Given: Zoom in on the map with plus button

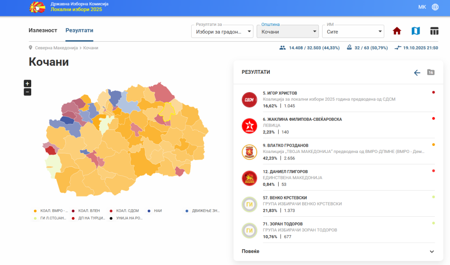Looking at the screenshot, I should click(x=27, y=83).
